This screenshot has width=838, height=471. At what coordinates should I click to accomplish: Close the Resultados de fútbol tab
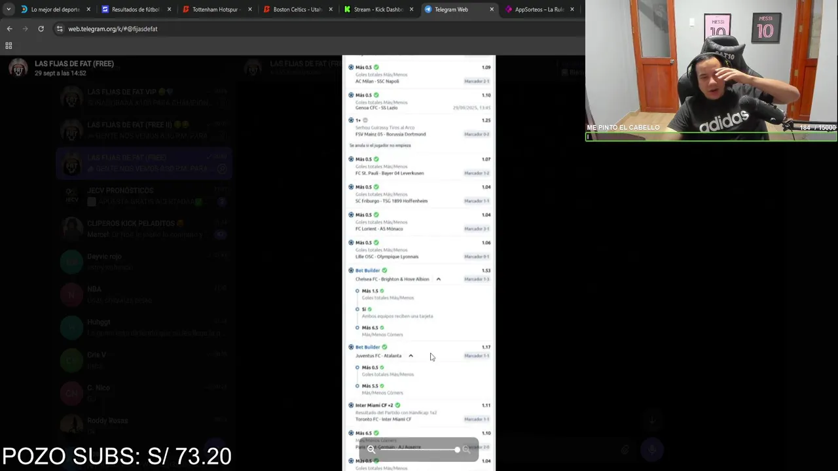coord(169,10)
